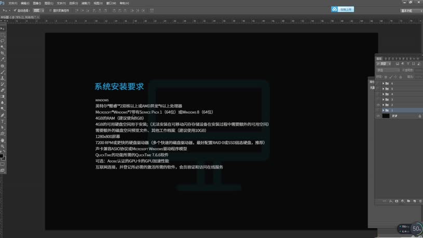Select the Rectangular Marquee tool
423x238 pixels.
coord(3,35)
